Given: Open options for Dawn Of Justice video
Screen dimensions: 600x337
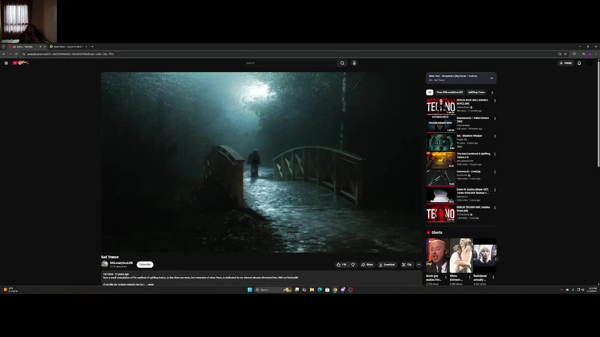Looking at the screenshot, I should pos(495,190).
